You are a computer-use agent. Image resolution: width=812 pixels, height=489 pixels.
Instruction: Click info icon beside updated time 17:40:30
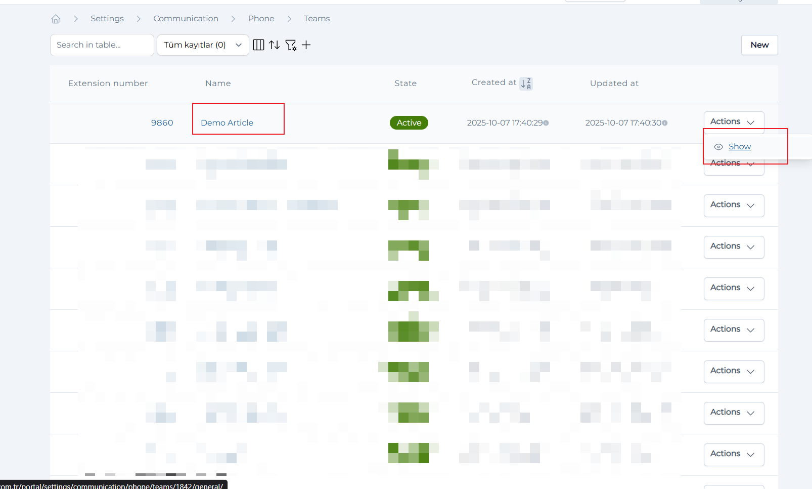tap(665, 123)
